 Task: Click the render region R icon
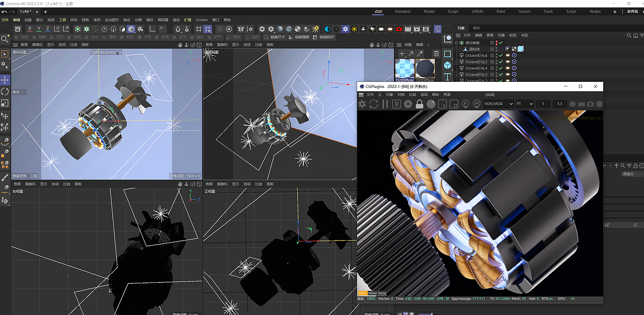tap(396, 104)
